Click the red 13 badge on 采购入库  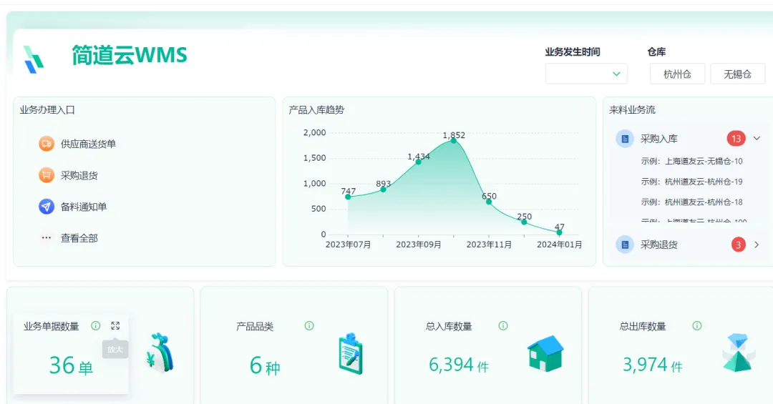click(736, 139)
